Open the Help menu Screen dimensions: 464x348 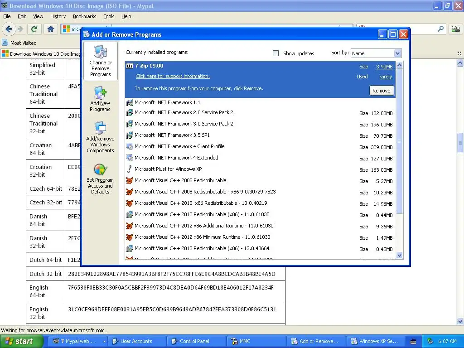pos(126,16)
